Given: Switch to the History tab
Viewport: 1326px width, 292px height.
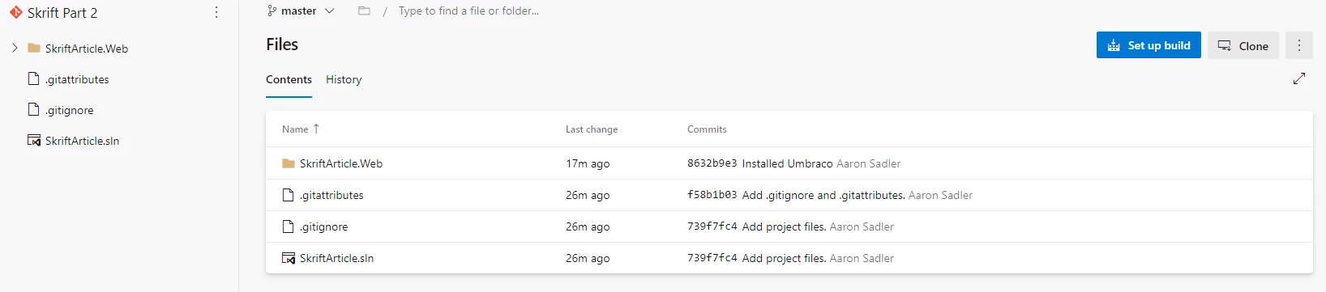Looking at the screenshot, I should point(344,79).
